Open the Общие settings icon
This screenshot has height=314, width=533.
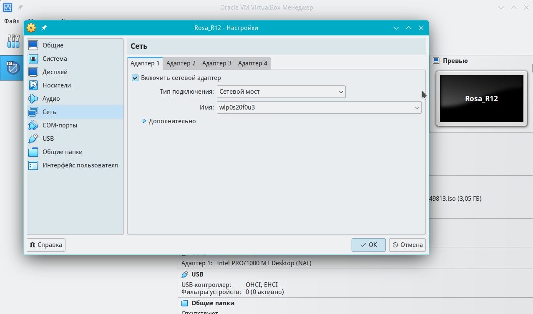coord(33,45)
